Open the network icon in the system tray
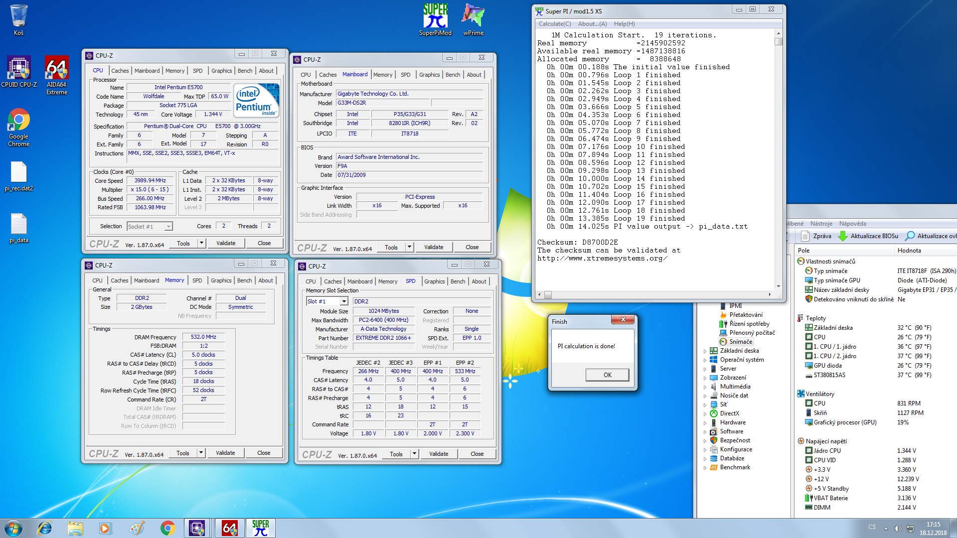Viewport: 957px width, 538px height. (910, 529)
